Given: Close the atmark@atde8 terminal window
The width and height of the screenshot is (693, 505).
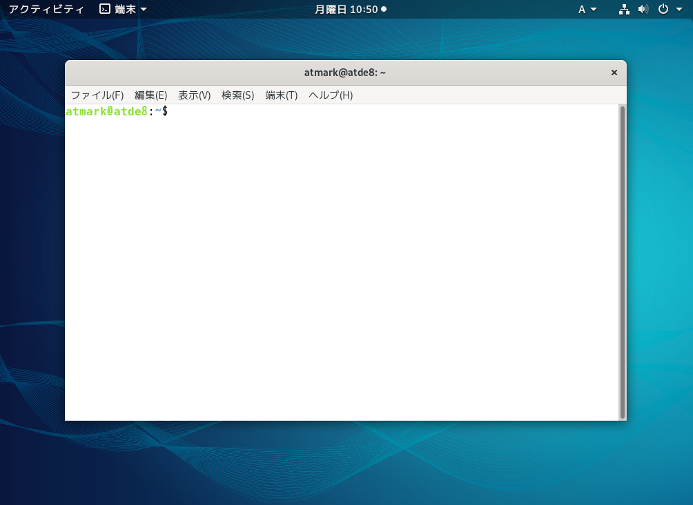Looking at the screenshot, I should coord(614,73).
